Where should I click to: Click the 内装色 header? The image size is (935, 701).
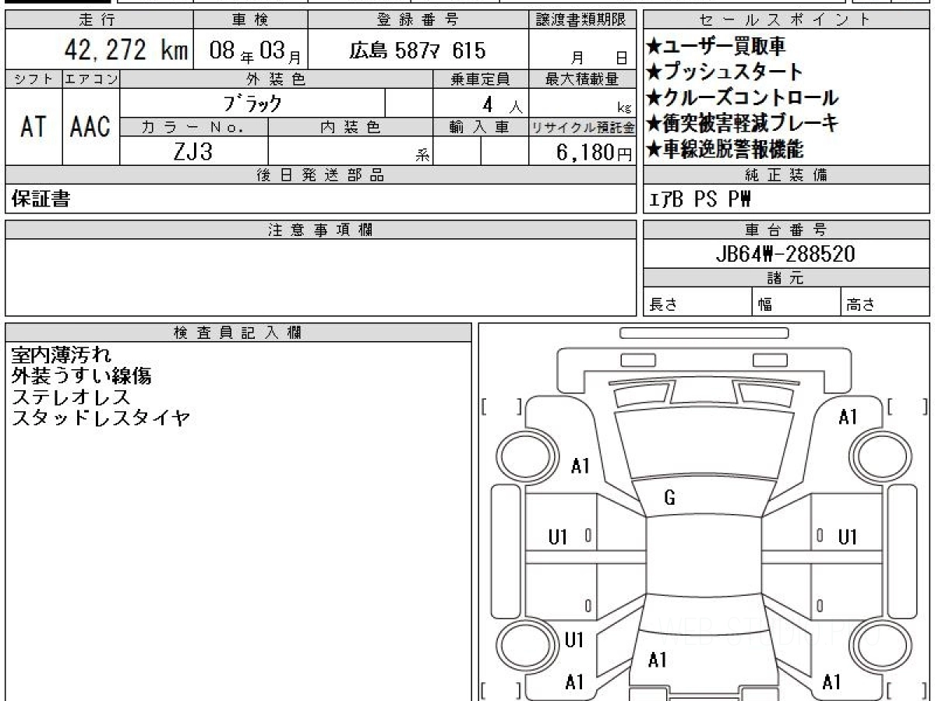point(351,127)
